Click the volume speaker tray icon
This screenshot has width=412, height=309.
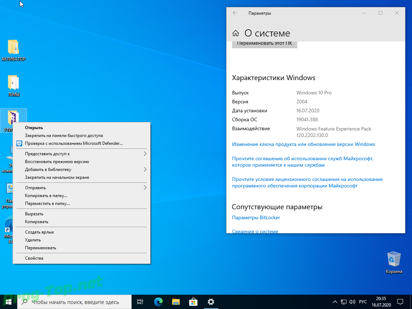coord(352,302)
